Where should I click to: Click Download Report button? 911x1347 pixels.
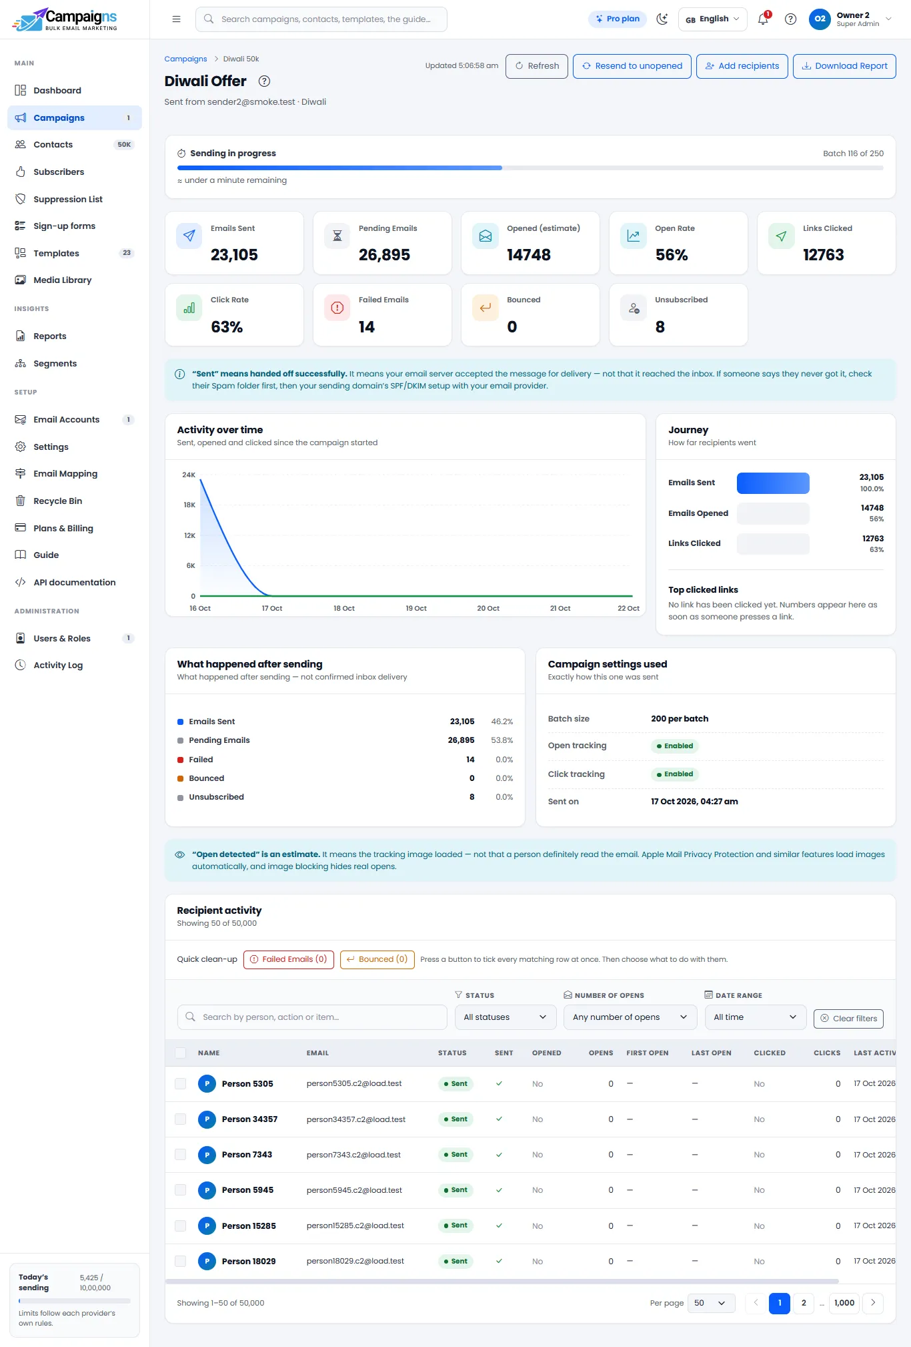point(844,66)
